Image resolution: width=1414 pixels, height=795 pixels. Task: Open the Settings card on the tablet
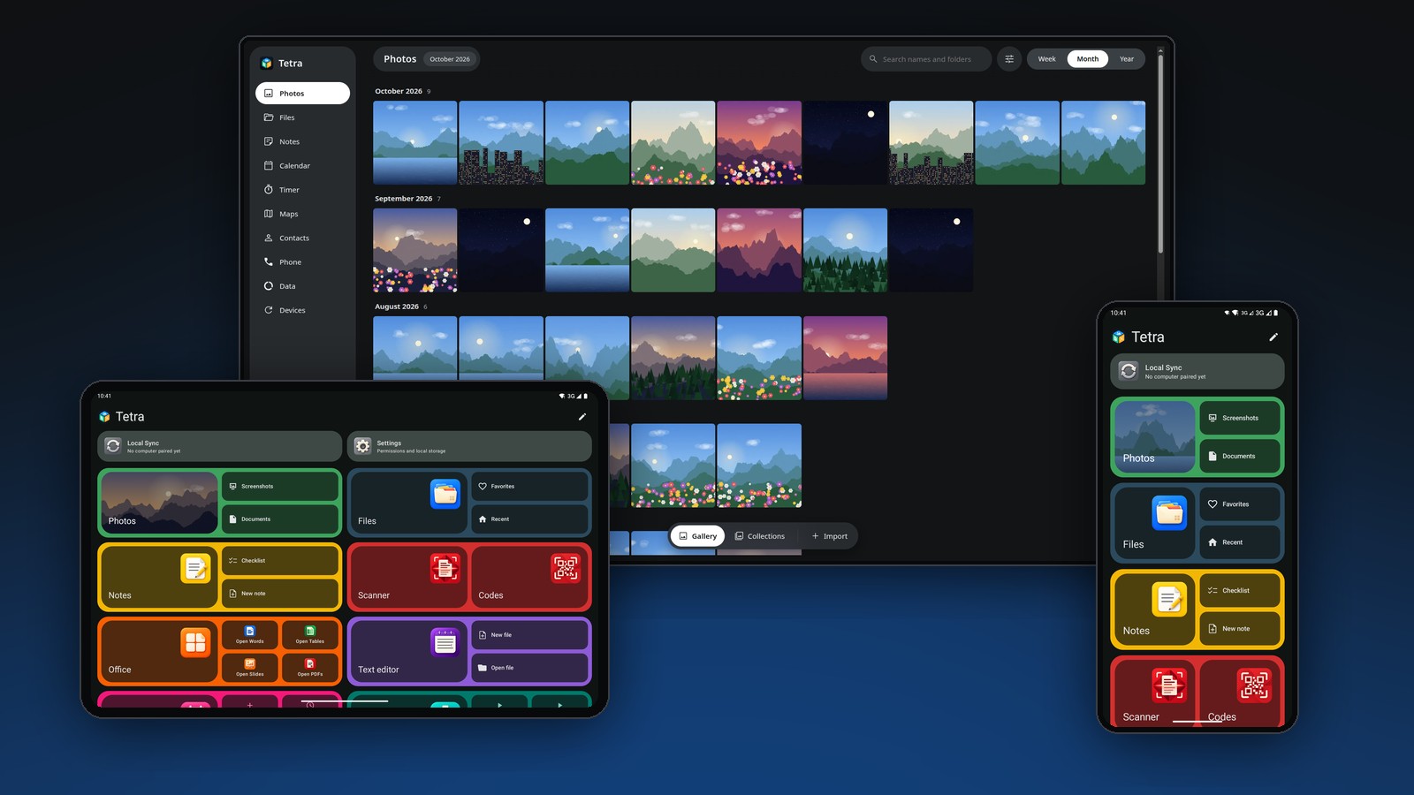(x=469, y=446)
